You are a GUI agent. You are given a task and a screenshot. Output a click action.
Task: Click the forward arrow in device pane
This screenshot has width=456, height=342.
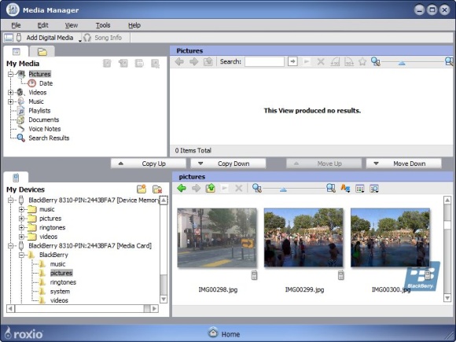coord(196,188)
